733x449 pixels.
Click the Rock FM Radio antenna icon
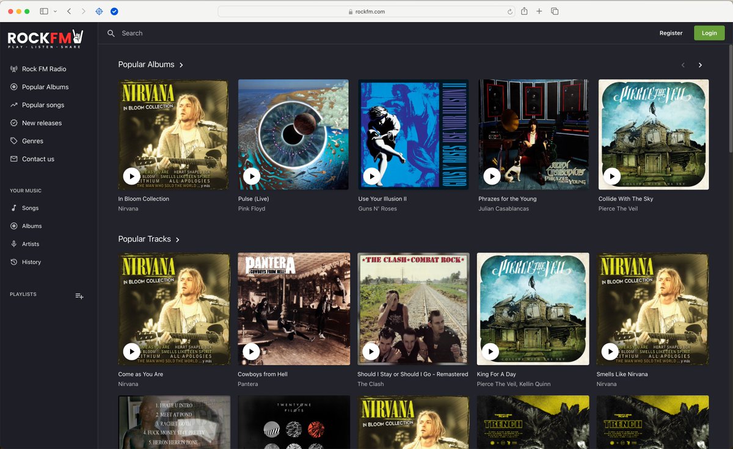tap(14, 69)
